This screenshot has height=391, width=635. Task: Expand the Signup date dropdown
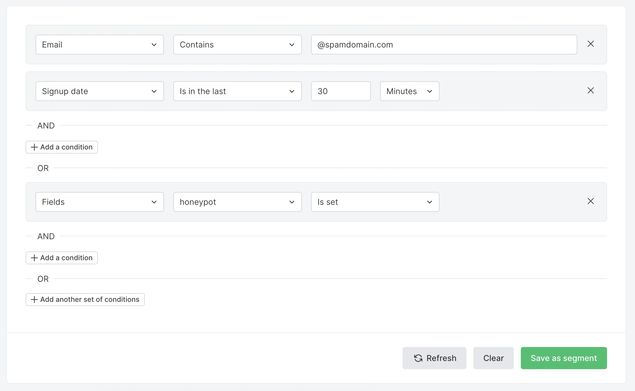tap(100, 91)
